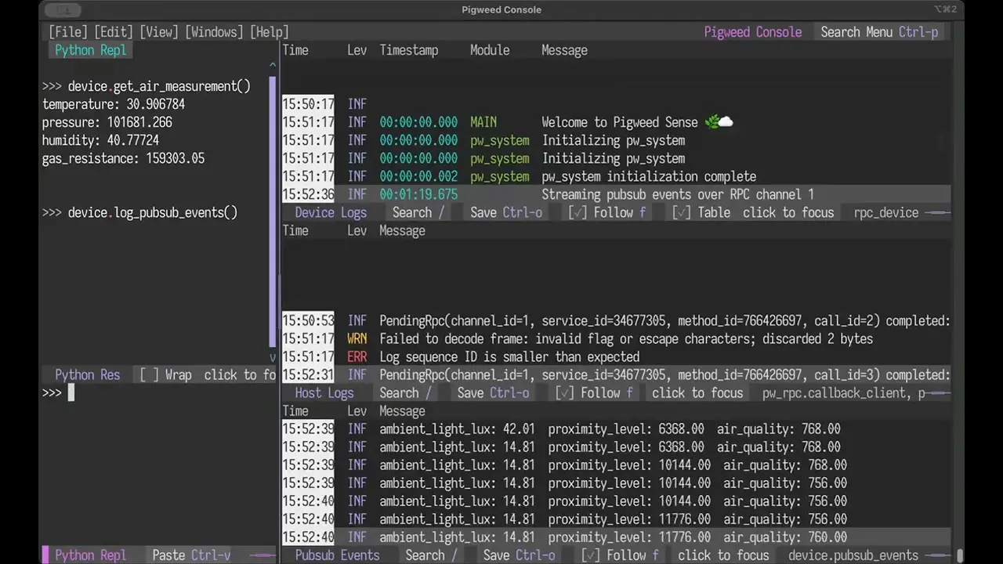Click rpc_device label in Device Logs bar
1003x564 pixels.
point(886,212)
